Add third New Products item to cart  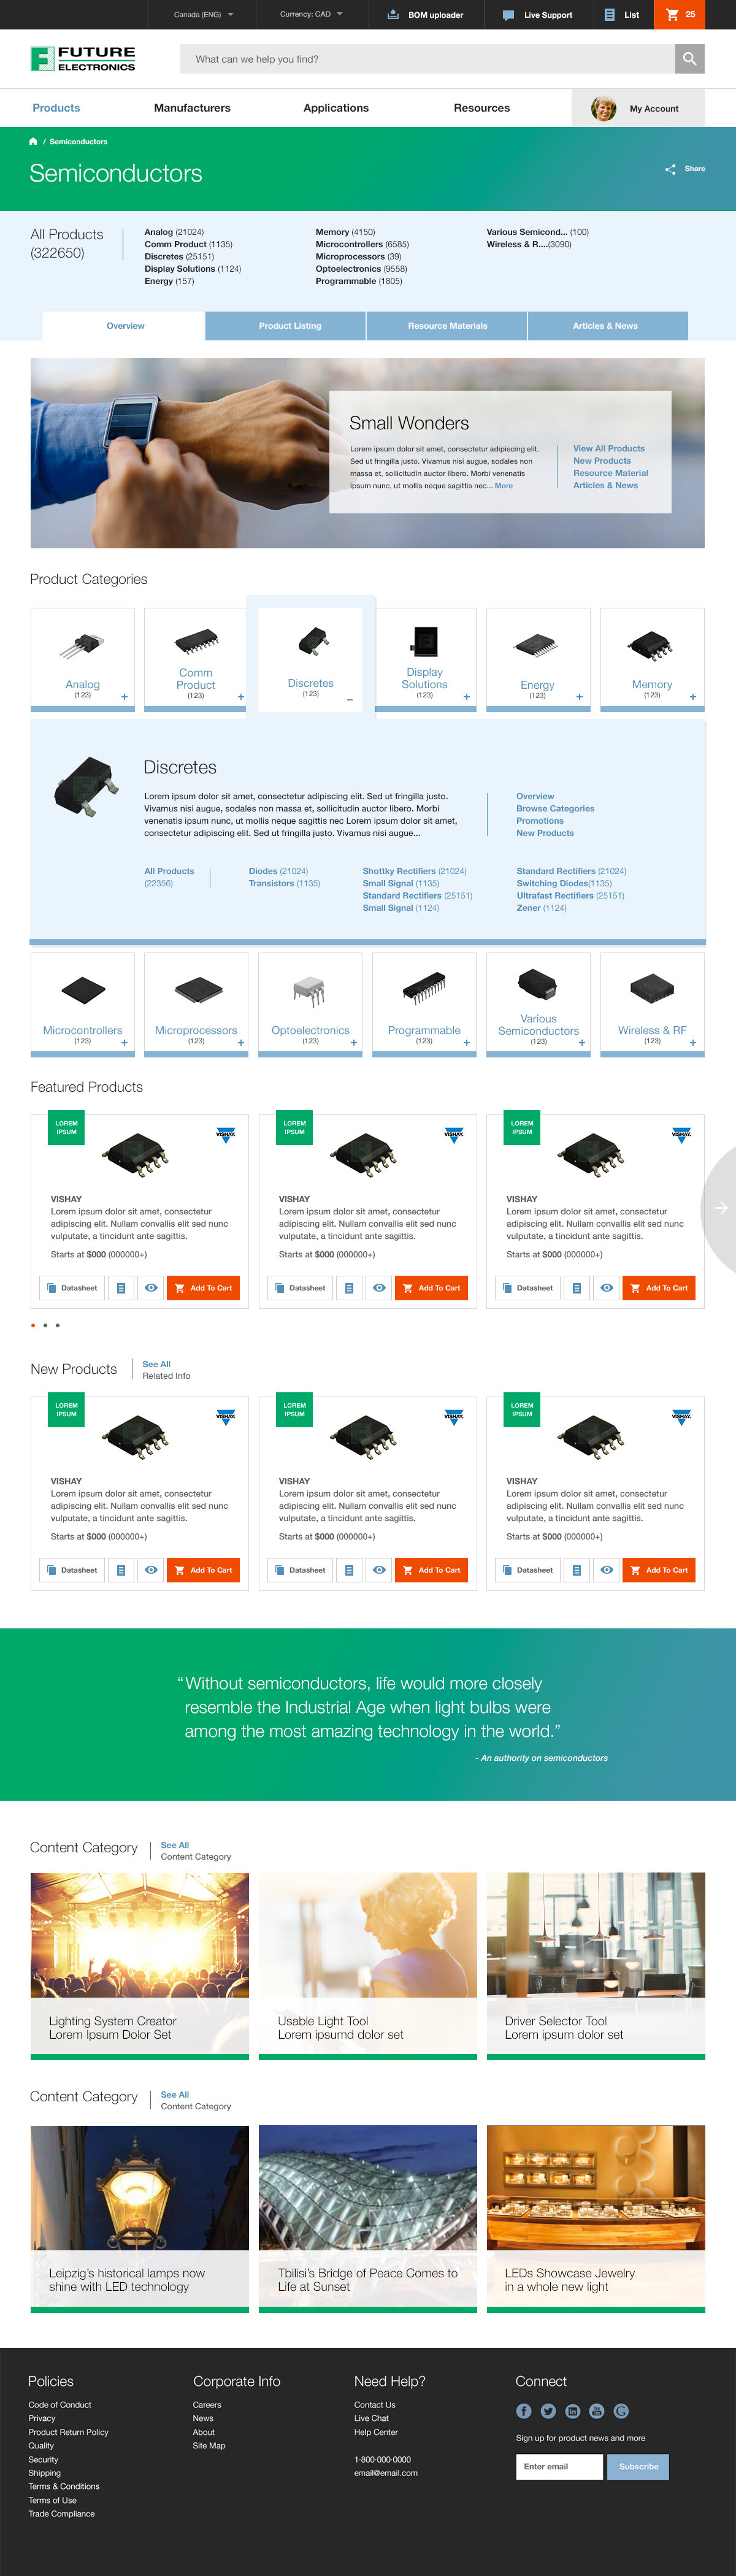[659, 1570]
